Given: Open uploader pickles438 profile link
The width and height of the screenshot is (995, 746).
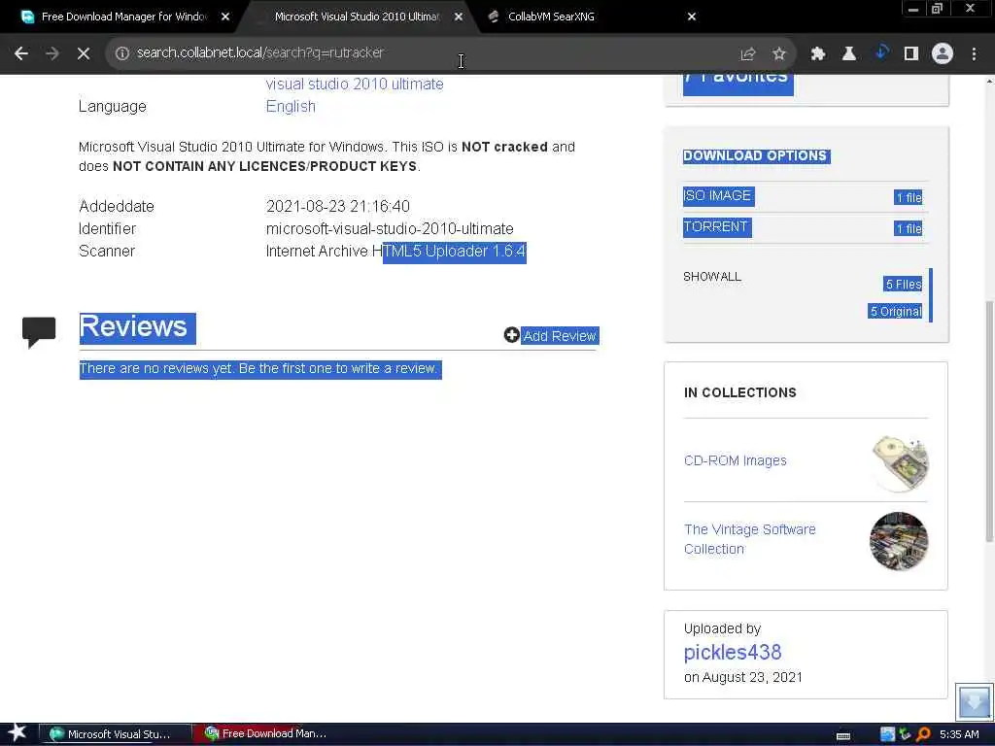Looking at the screenshot, I should [x=733, y=652].
